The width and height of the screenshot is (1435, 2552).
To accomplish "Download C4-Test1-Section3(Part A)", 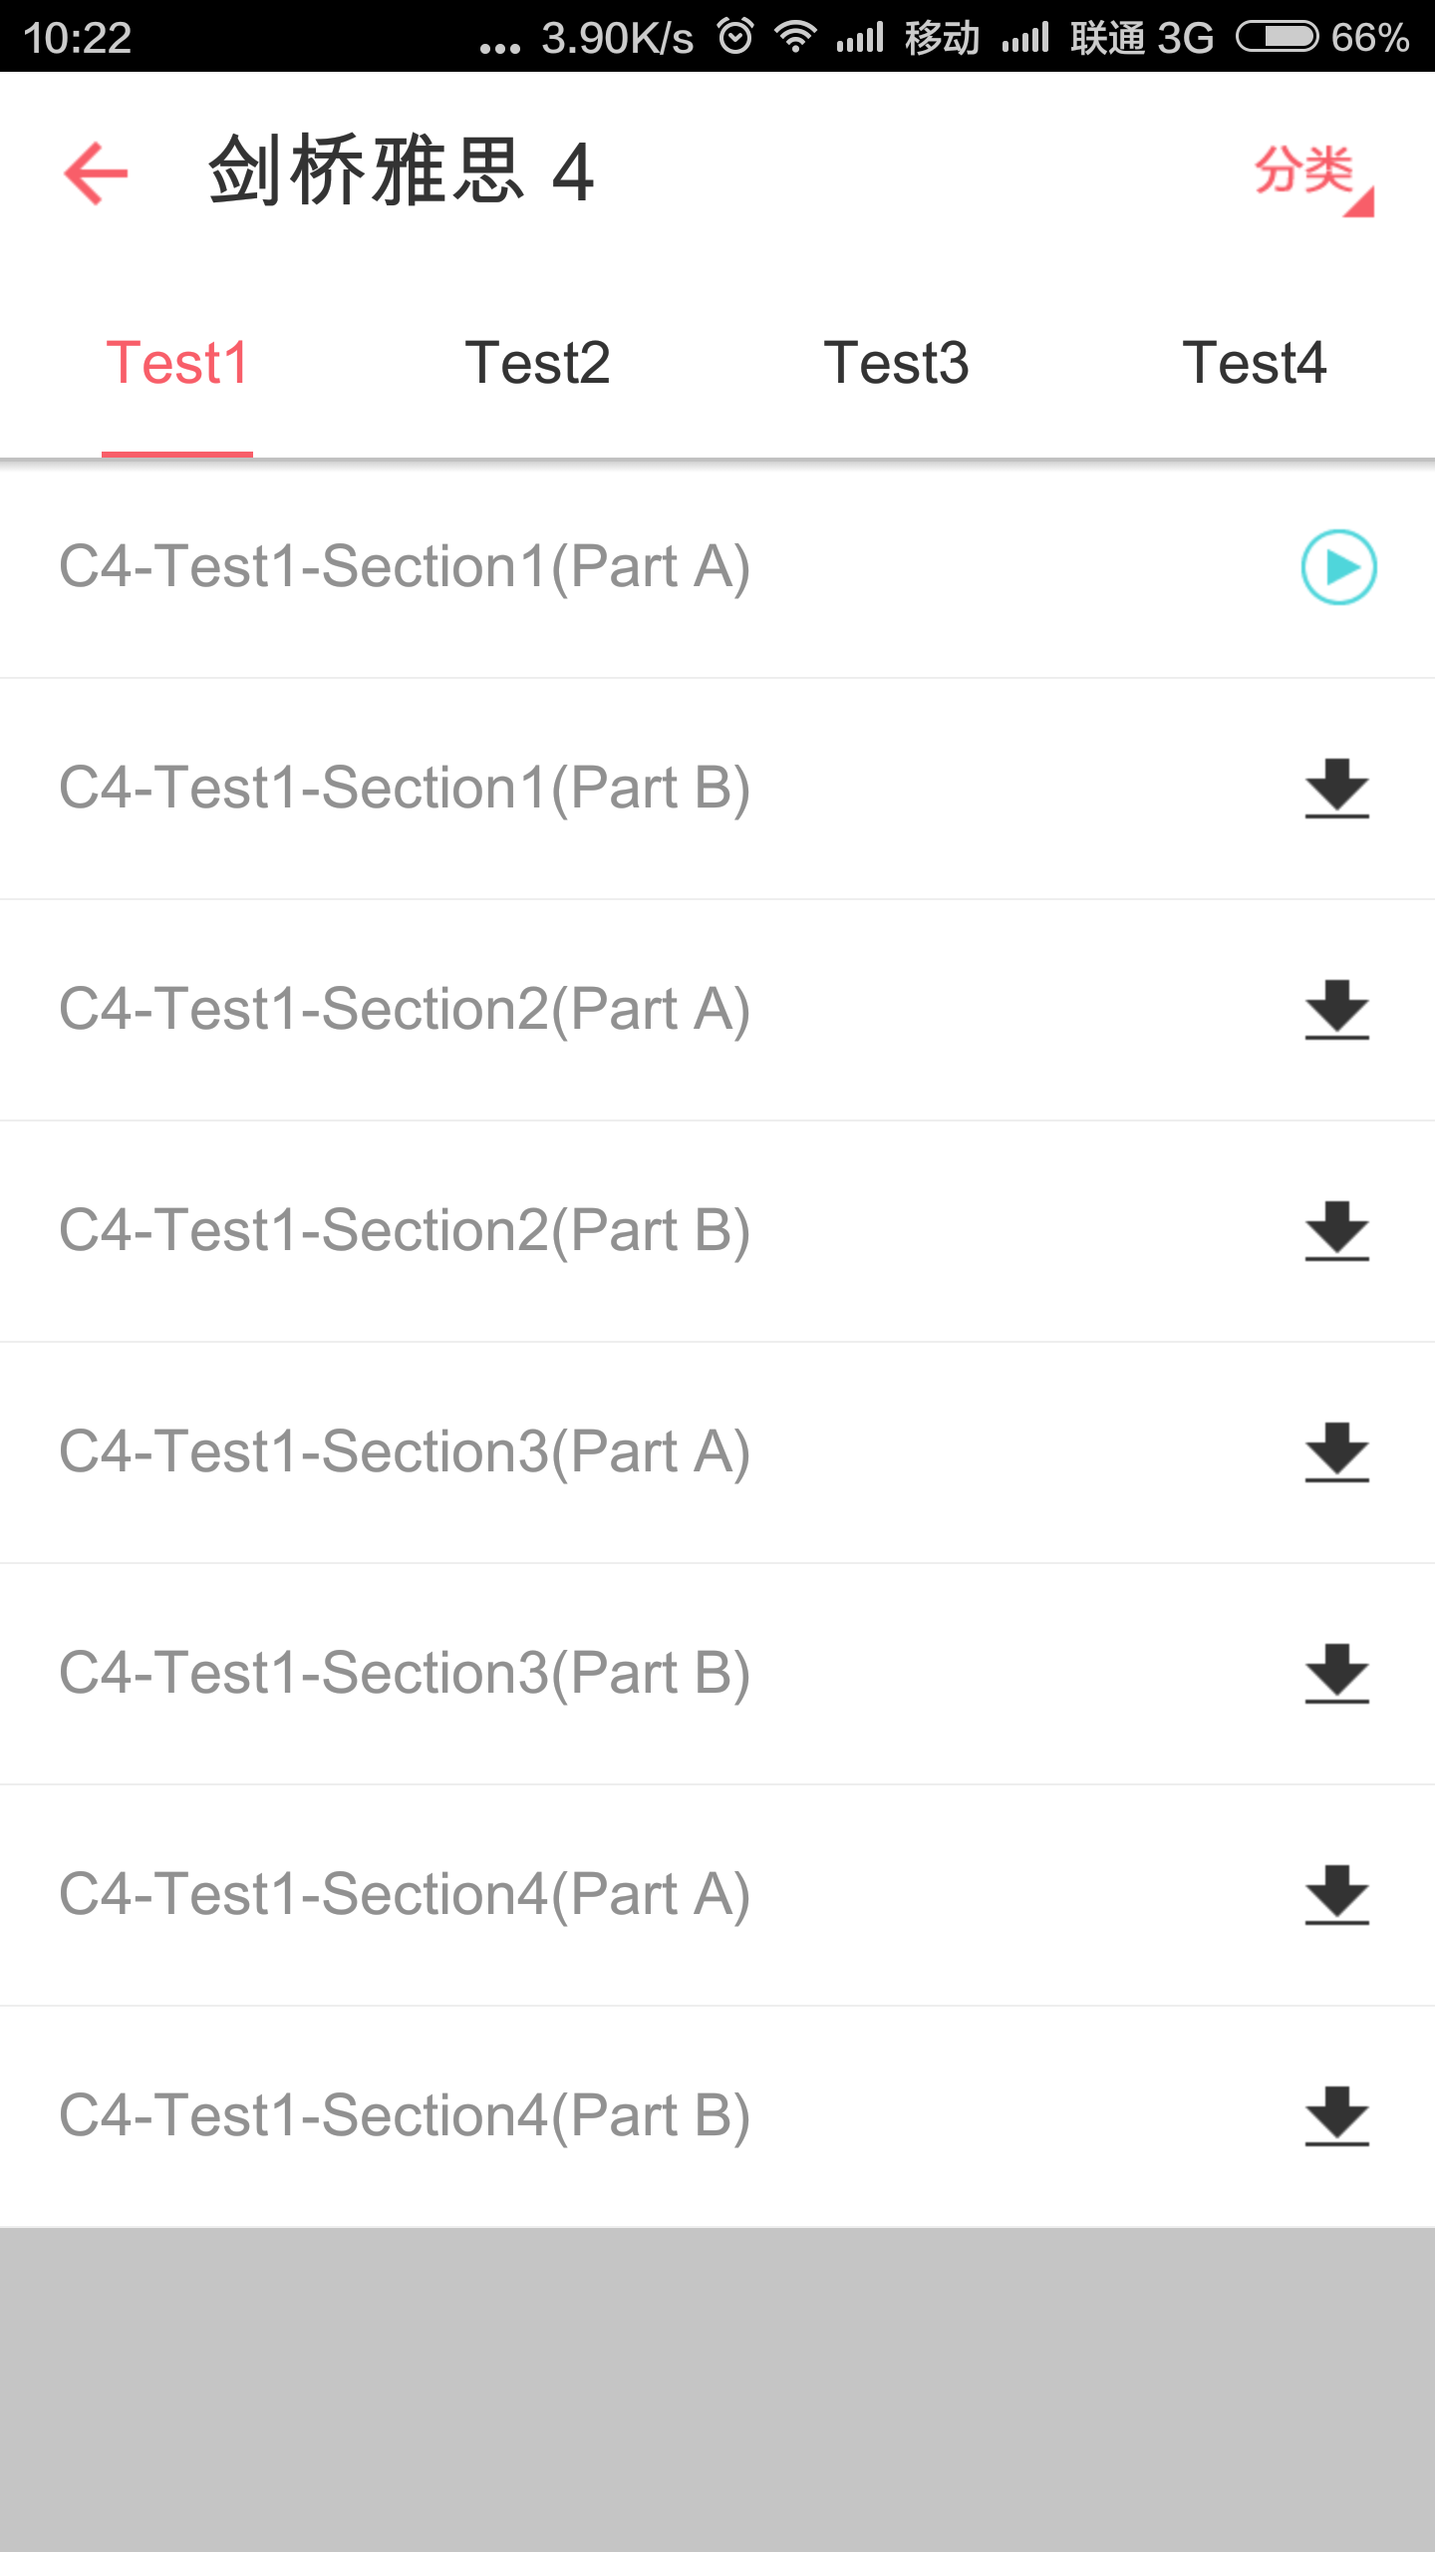I will [x=1336, y=1452].
